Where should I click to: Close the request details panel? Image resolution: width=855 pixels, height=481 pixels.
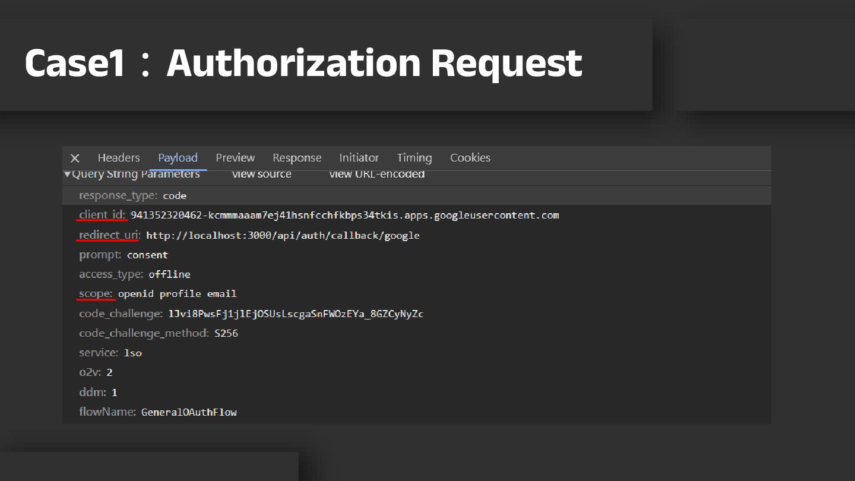point(75,158)
